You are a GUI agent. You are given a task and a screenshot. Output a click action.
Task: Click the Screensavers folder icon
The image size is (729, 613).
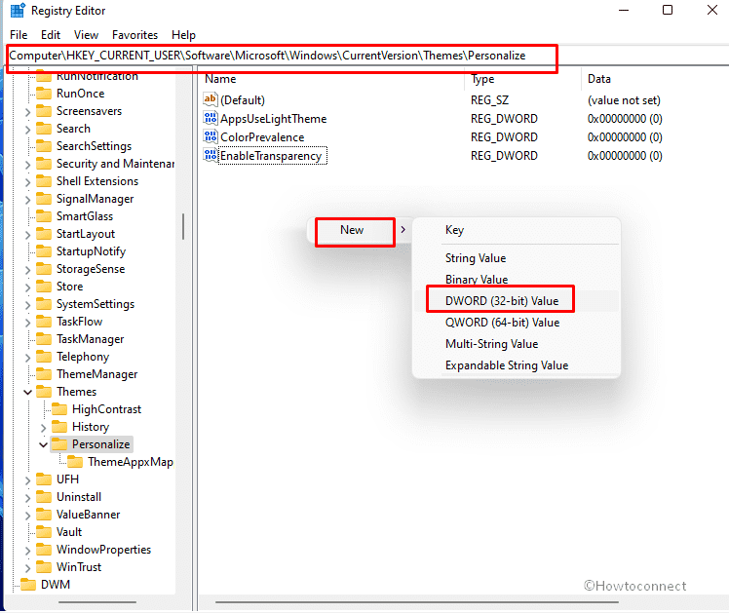(44, 111)
